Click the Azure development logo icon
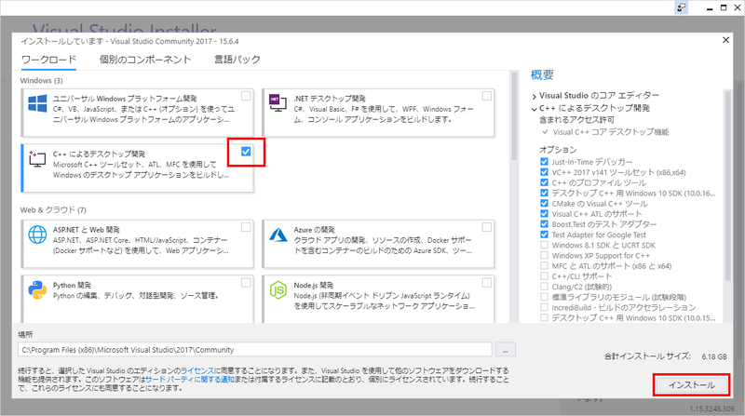Viewport: 745px width, 416px height. point(278,235)
